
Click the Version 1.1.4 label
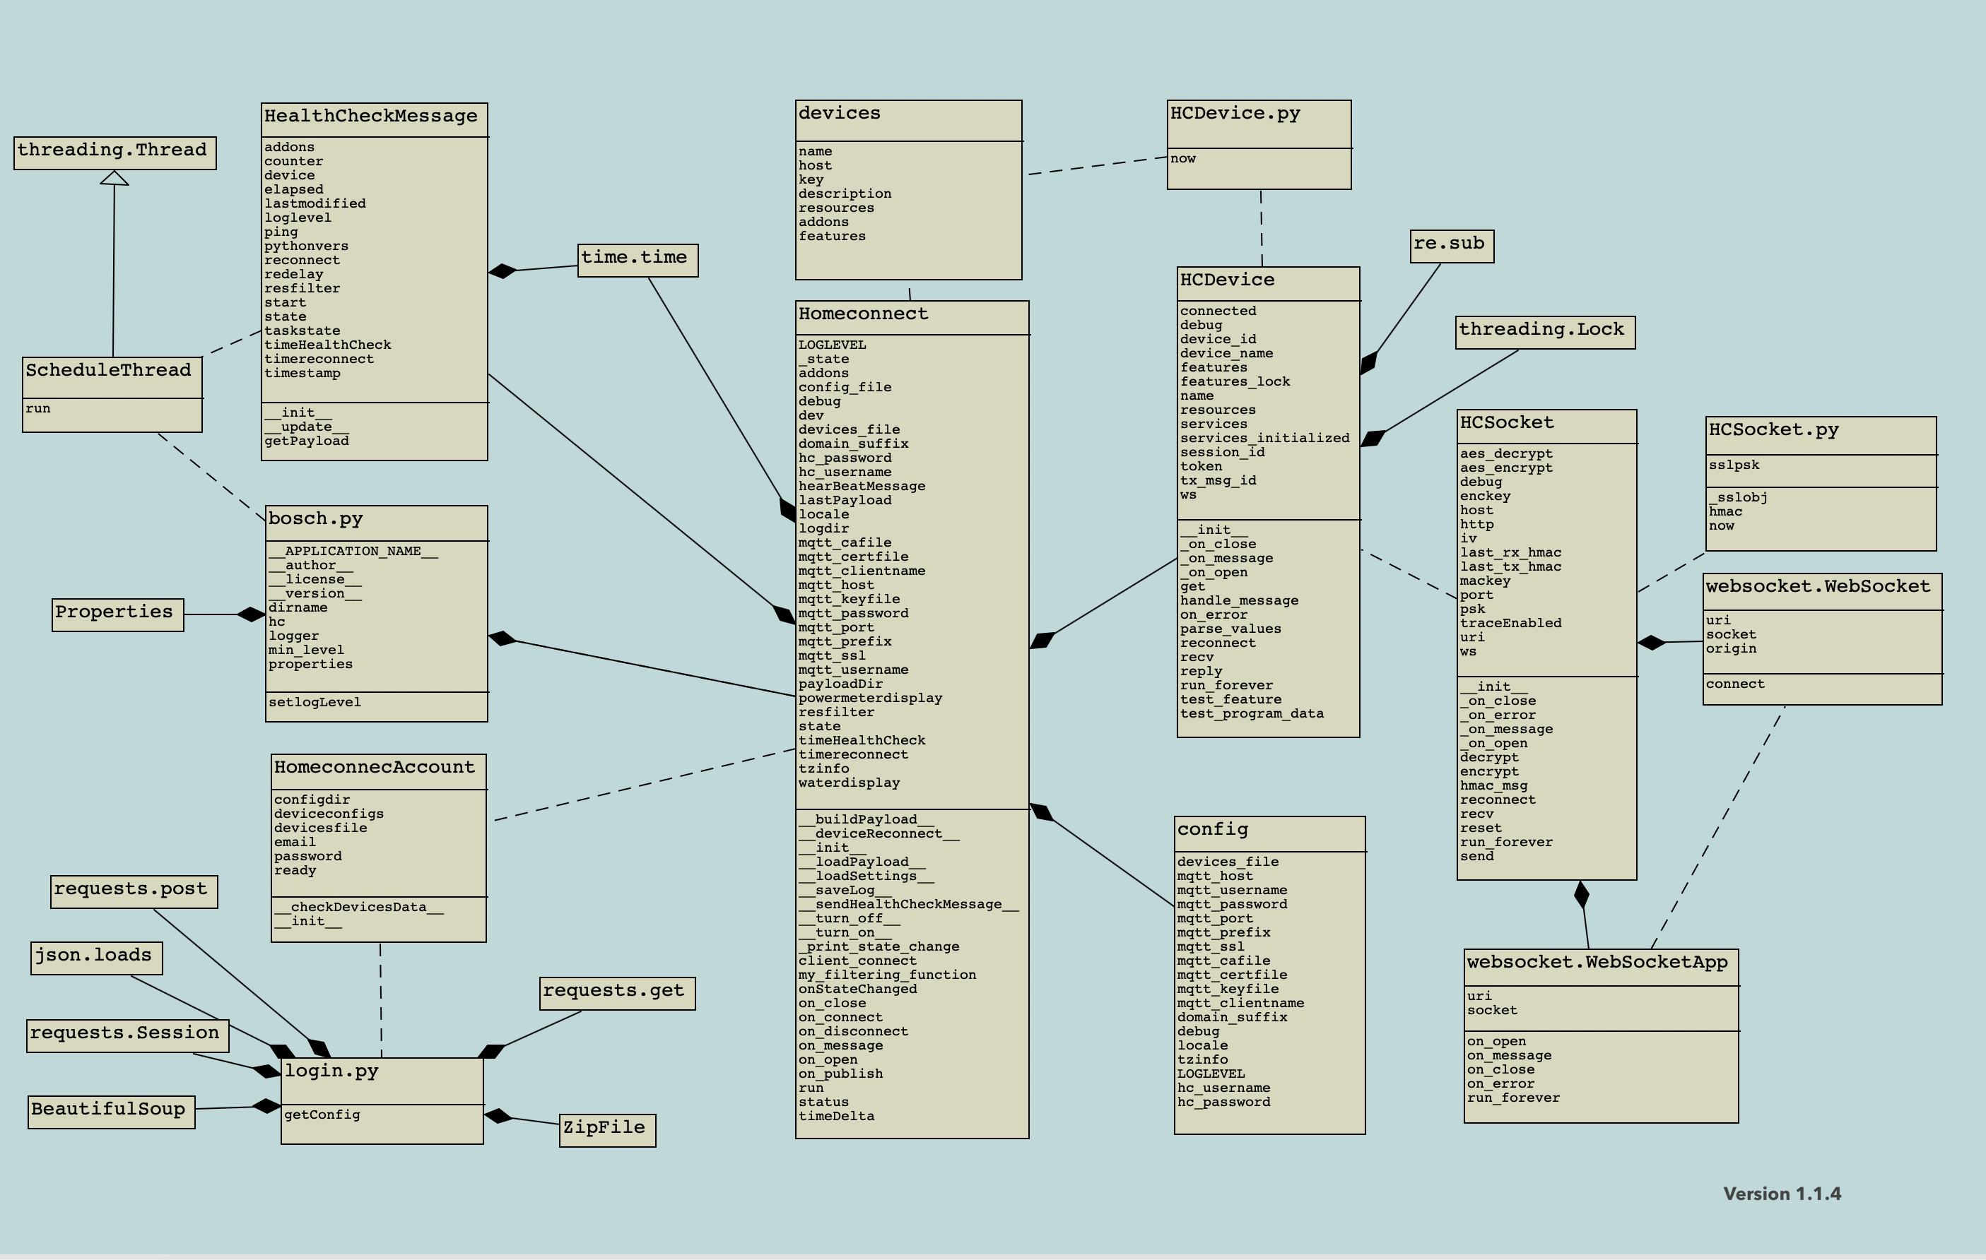(1782, 1193)
